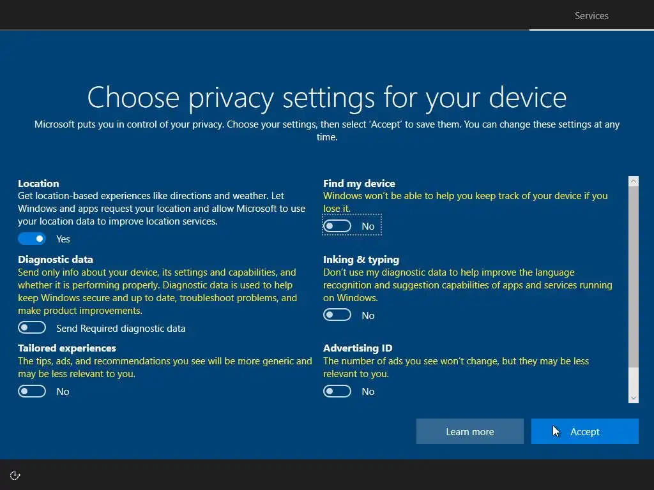Click the scrollbar up arrow

coord(633,181)
